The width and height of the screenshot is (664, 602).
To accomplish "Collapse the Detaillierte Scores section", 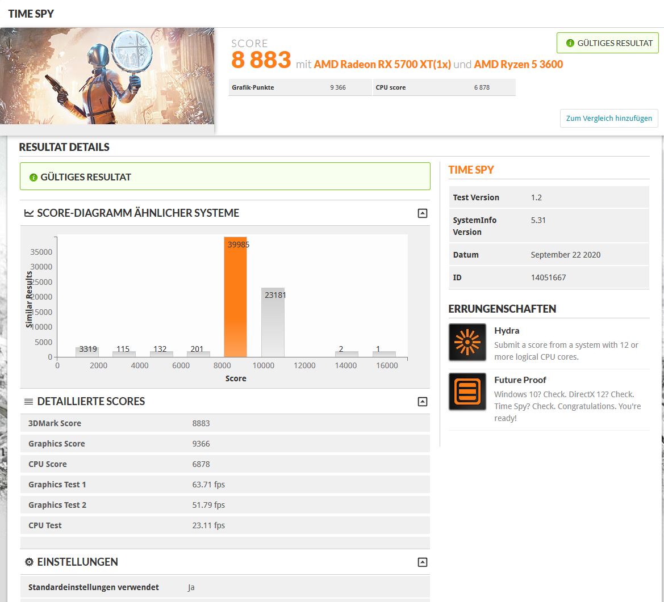I will point(422,402).
